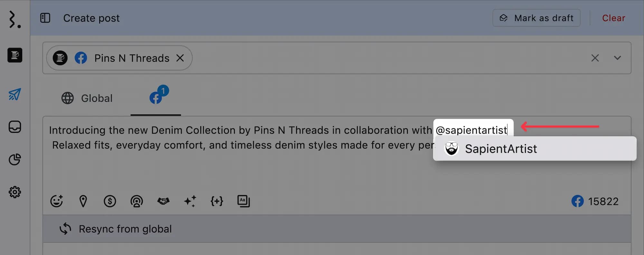
Task: Open the emoji picker icon
Action: coord(57,201)
